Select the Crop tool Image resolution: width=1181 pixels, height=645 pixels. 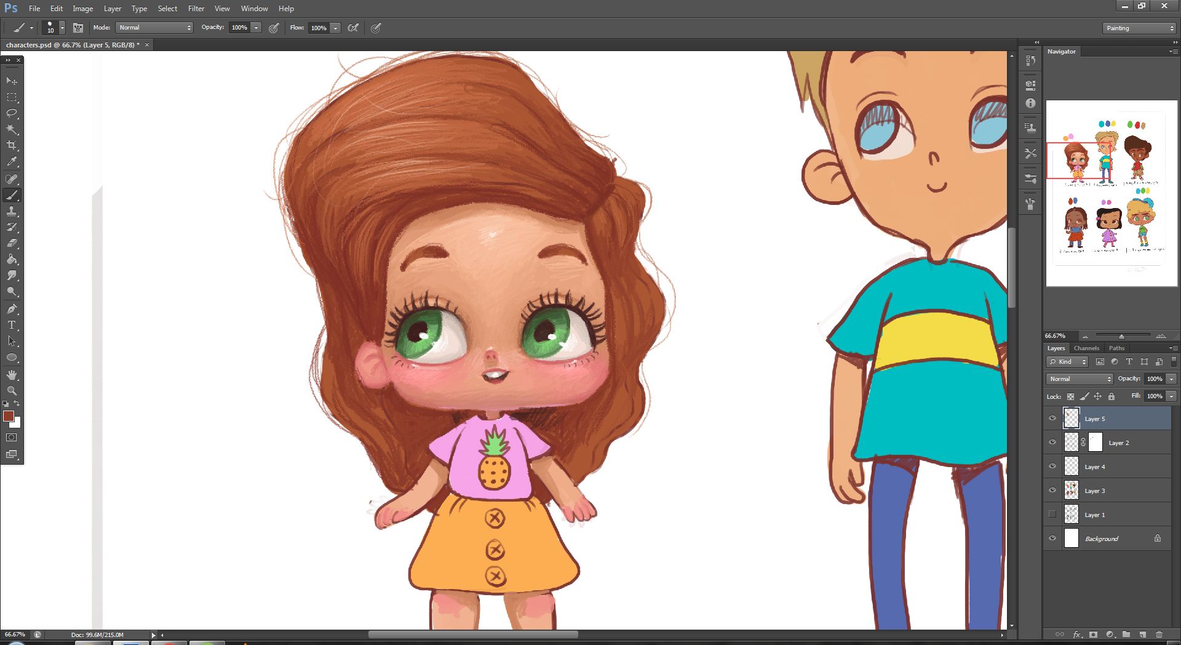[12, 145]
